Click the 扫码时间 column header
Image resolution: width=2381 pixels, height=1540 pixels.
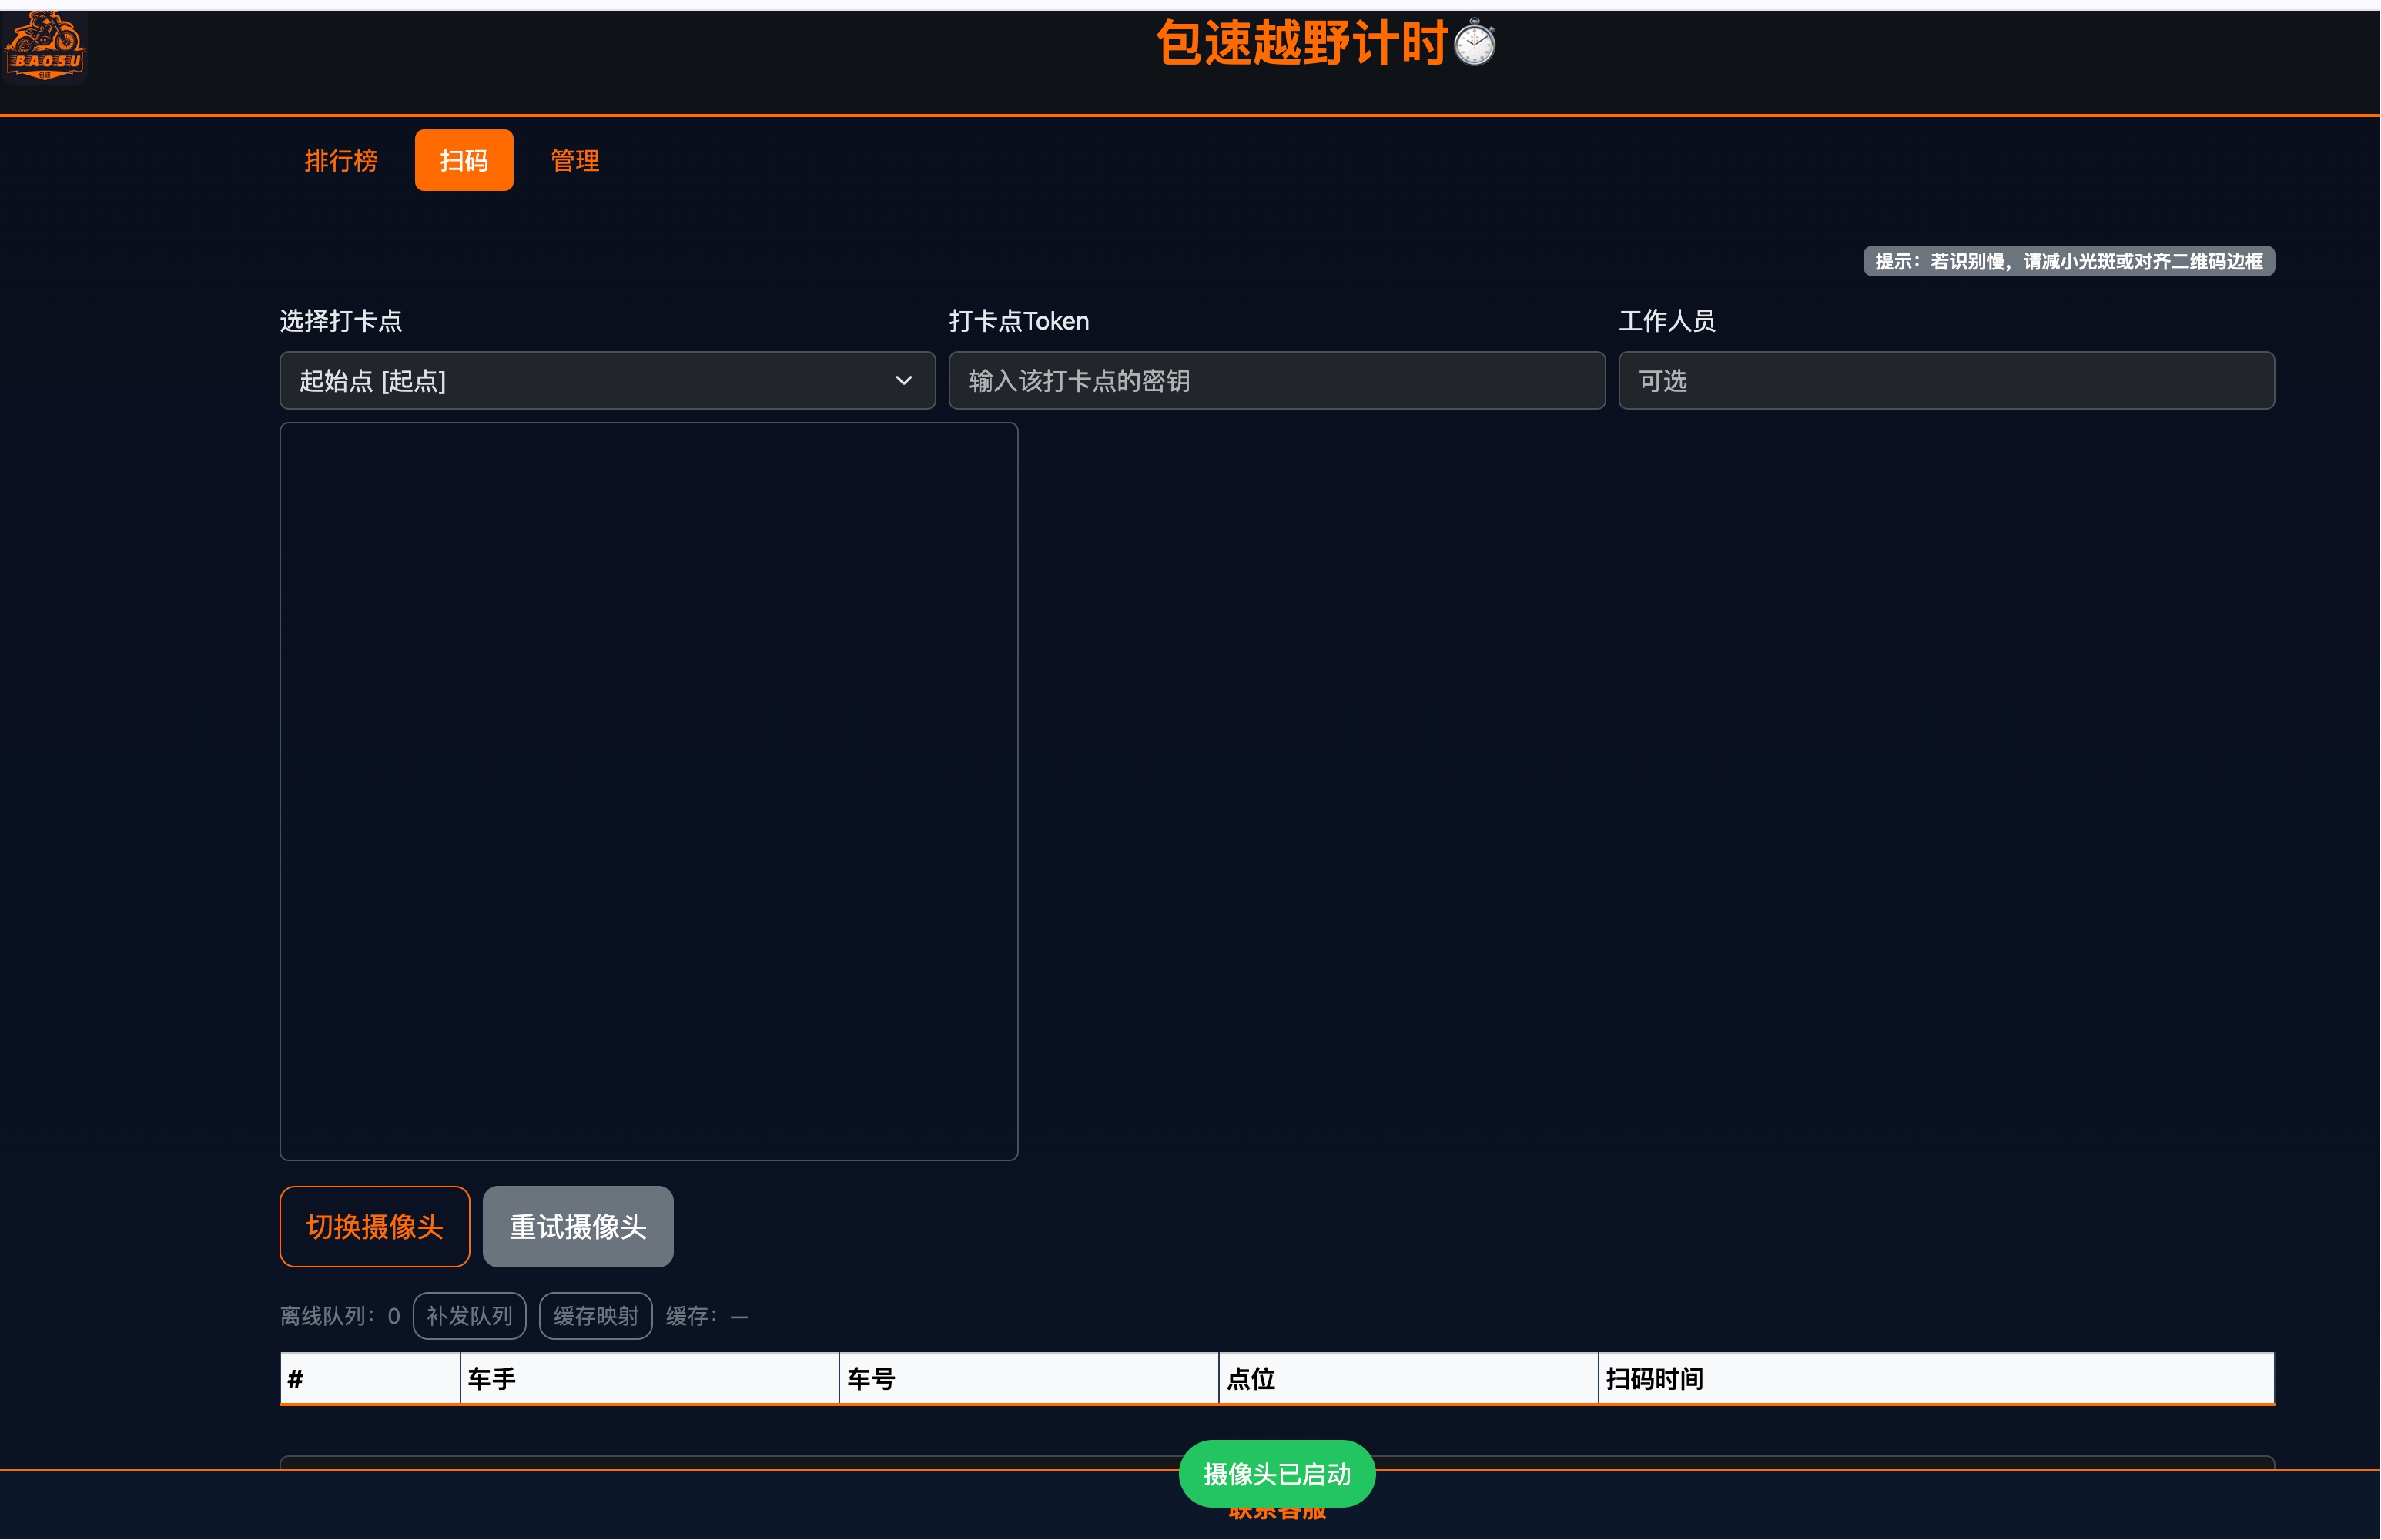pos(1654,1378)
